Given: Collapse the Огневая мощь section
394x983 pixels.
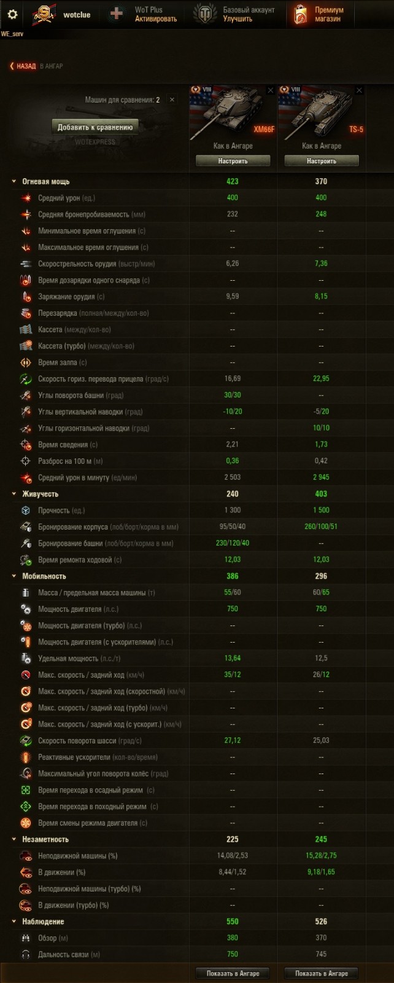Looking at the screenshot, I should 14,181.
